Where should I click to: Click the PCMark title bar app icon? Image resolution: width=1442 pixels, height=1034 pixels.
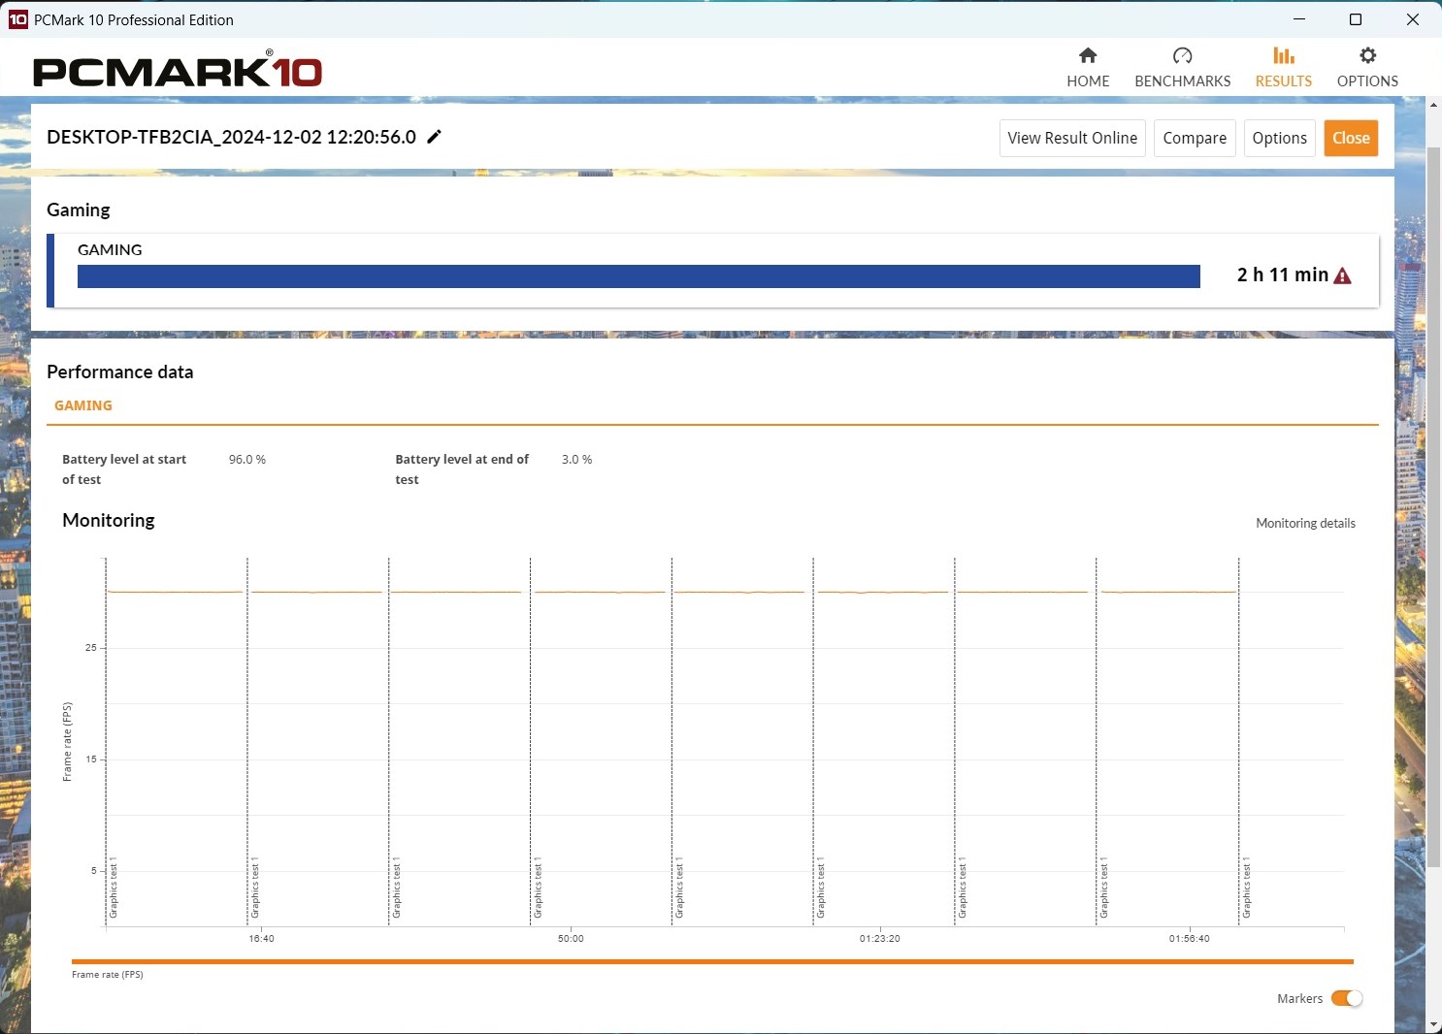[17, 19]
